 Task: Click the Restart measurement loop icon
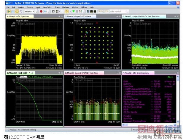point(16,11)
